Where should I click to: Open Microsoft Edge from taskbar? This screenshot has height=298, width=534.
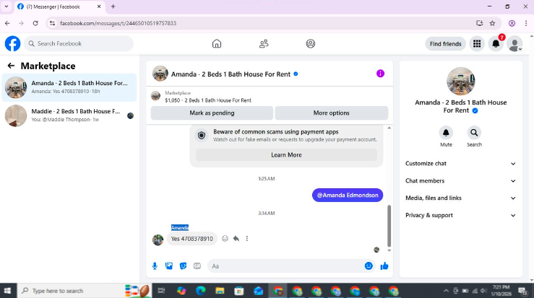[201, 291]
